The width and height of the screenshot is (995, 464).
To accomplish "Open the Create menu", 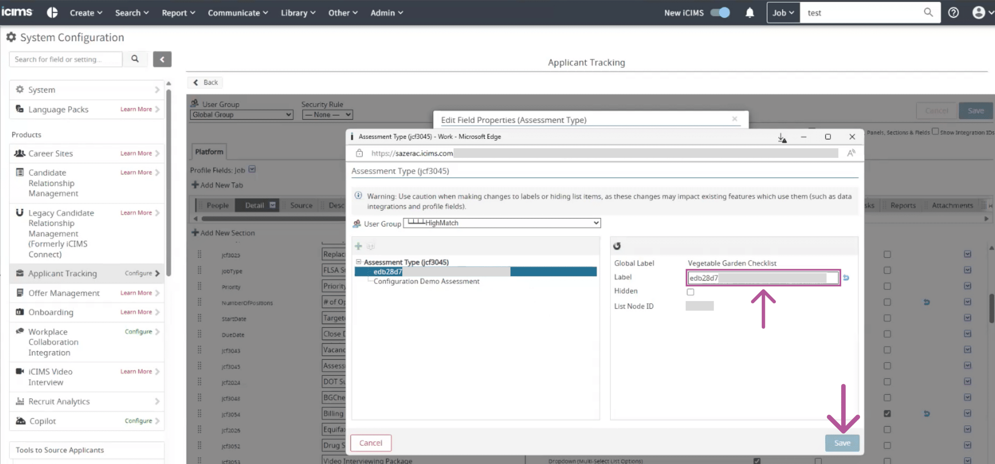I will click(86, 13).
